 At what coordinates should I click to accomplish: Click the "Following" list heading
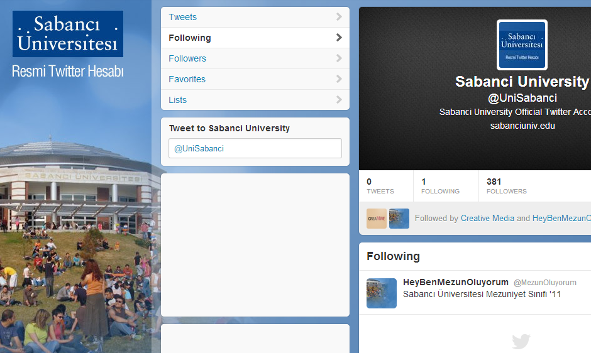click(x=393, y=256)
